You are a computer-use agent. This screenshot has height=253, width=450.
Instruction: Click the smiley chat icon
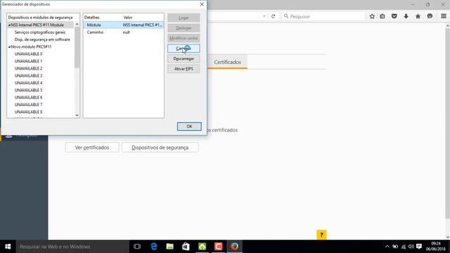[x=430, y=16]
